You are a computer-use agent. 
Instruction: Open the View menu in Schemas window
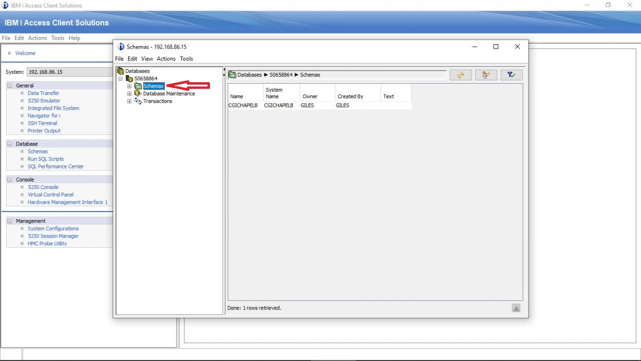tap(147, 59)
